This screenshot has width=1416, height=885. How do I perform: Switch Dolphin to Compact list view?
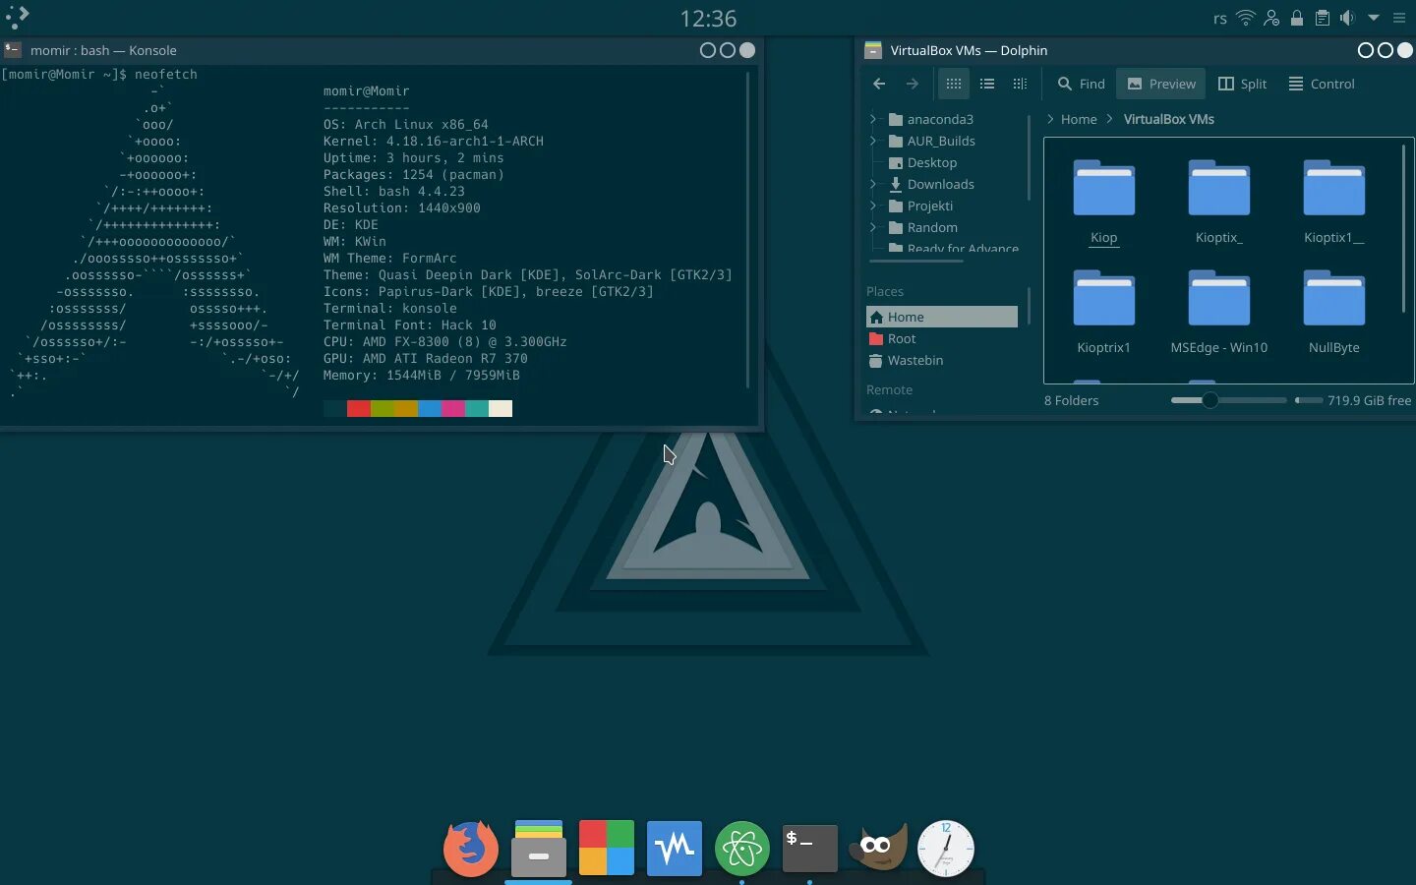[x=987, y=84]
